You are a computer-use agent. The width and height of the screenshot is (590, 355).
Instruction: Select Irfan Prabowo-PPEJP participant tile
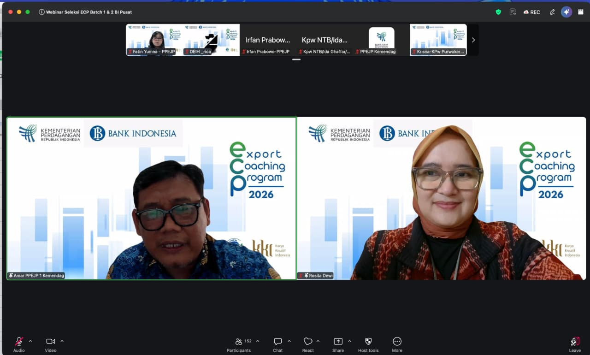(268, 40)
